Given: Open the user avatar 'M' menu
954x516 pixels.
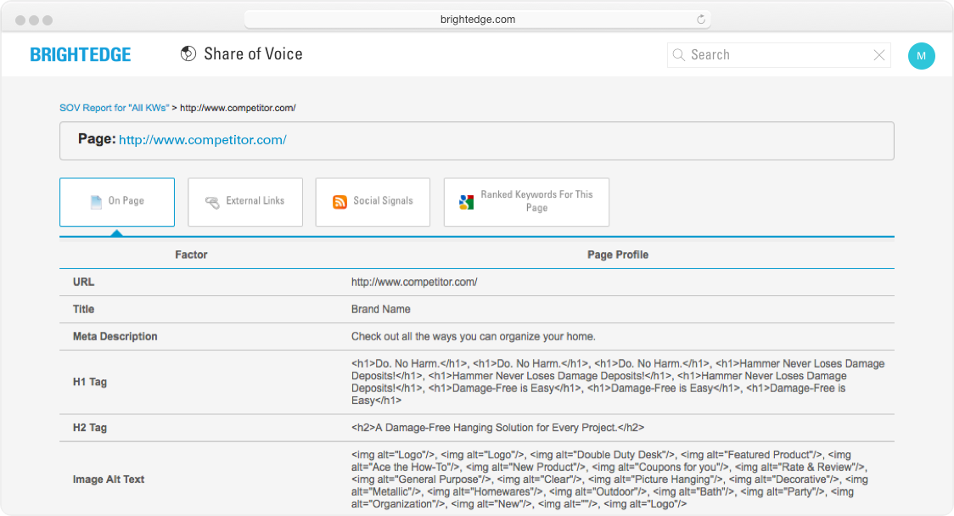Looking at the screenshot, I should 921,56.
